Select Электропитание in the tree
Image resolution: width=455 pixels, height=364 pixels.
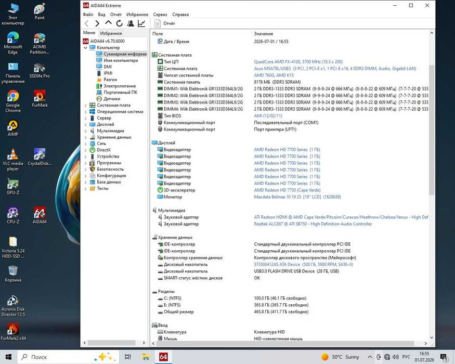pos(120,86)
